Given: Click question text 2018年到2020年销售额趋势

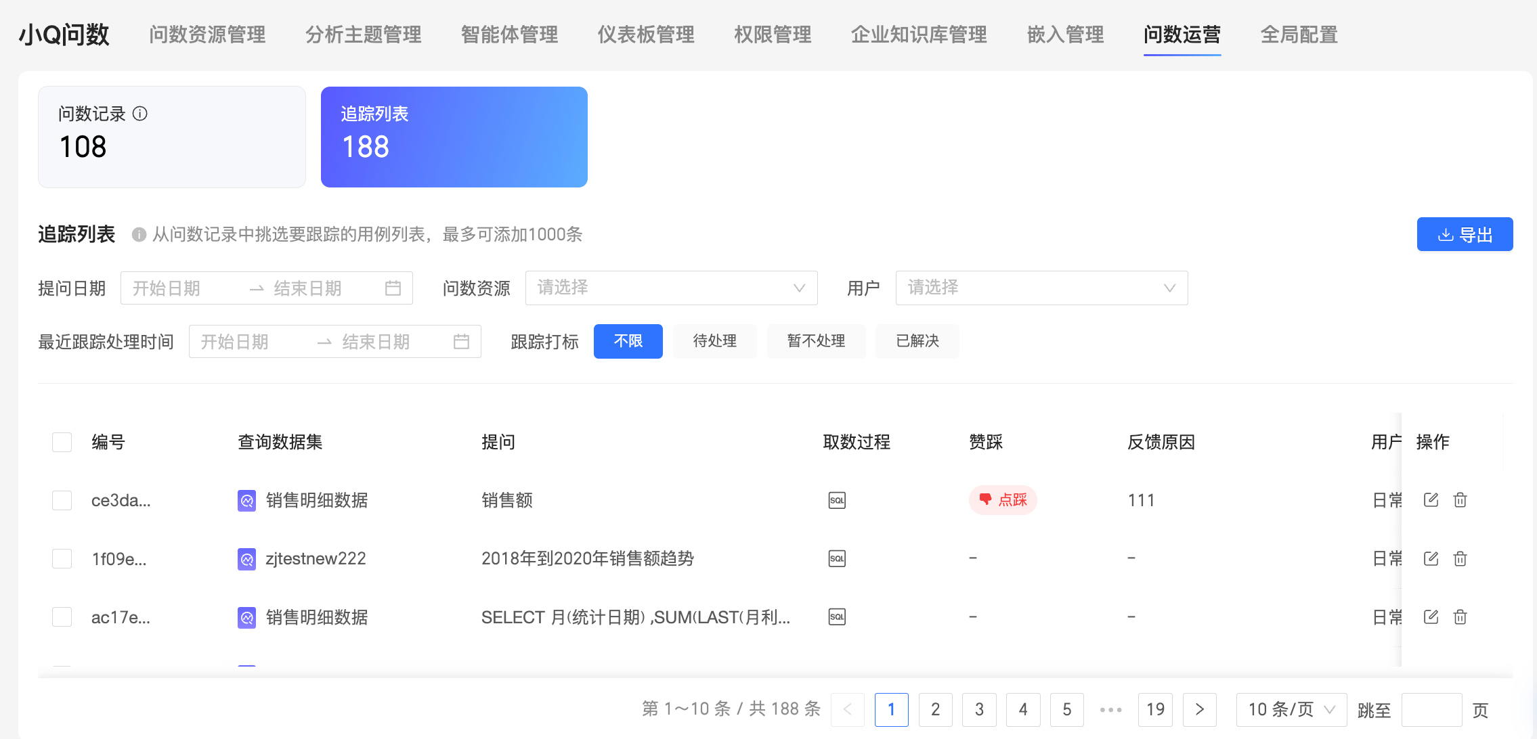Looking at the screenshot, I should tap(588, 558).
